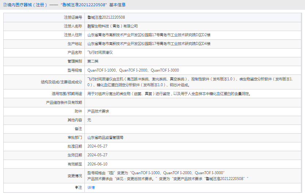Click the 型号规格 label cell

coord(44,70)
